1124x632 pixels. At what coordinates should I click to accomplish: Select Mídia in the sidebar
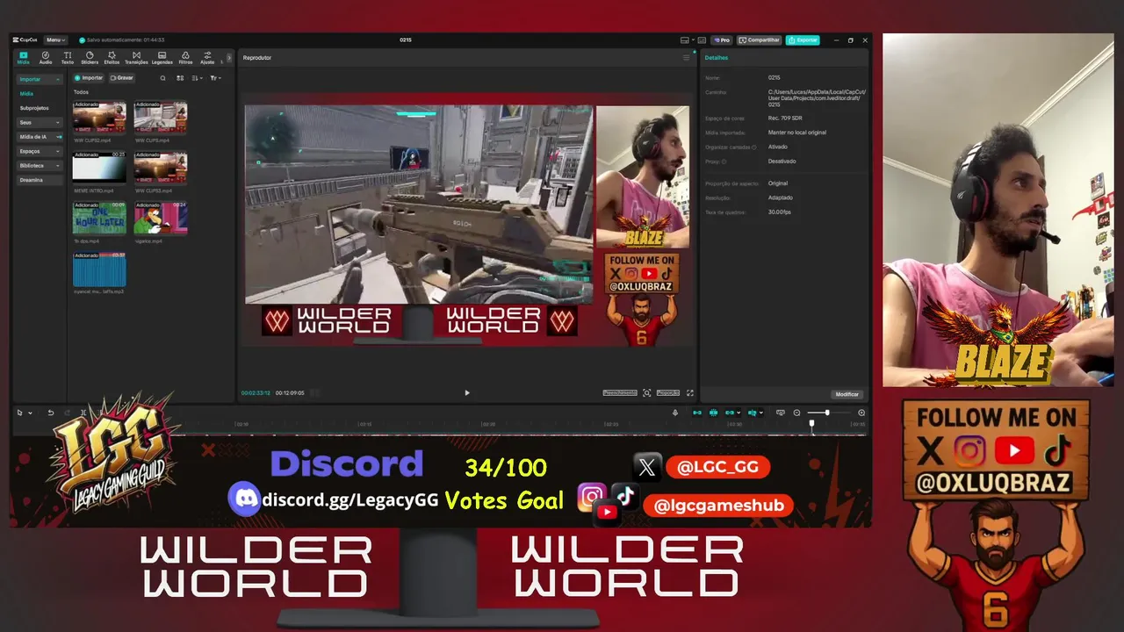pos(27,93)
